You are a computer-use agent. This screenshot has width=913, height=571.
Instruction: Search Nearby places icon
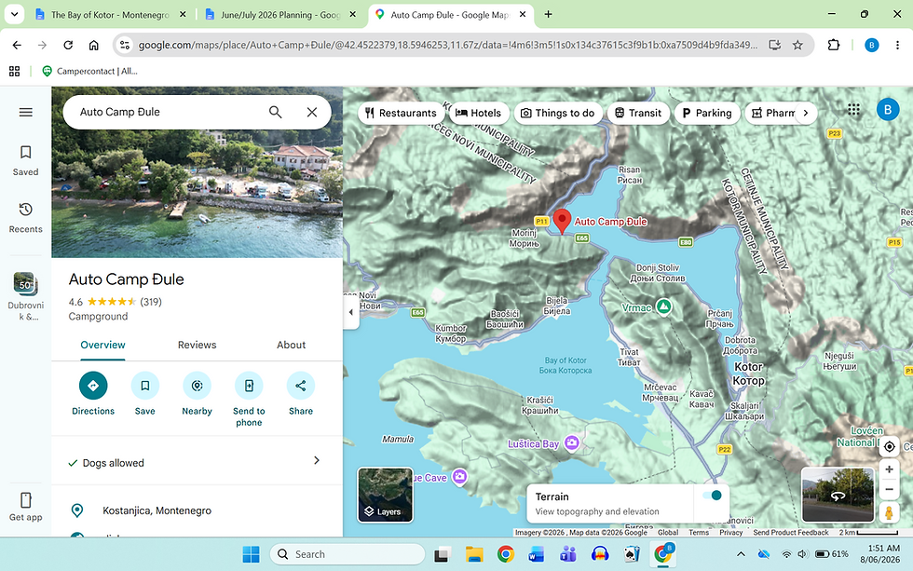[x=197, y=386]
